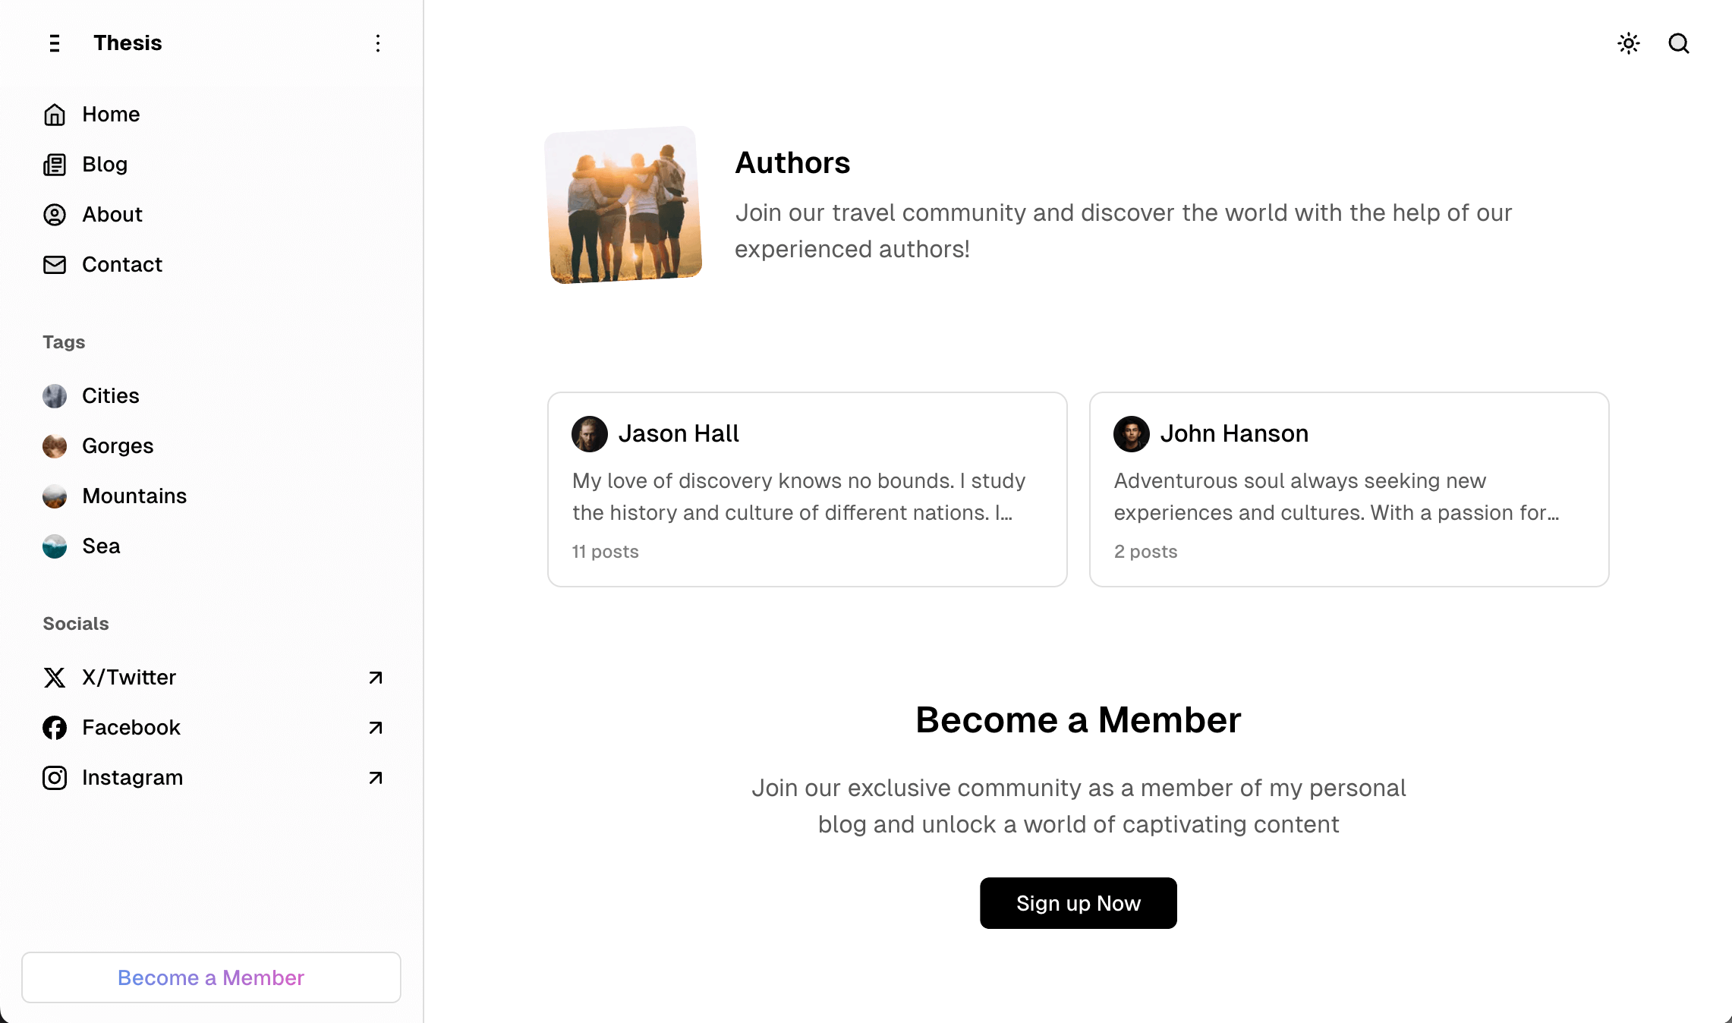1732x1023 pixels.
Task: Click the external-link arrow next to Instagram
Action: pos(374,777)
